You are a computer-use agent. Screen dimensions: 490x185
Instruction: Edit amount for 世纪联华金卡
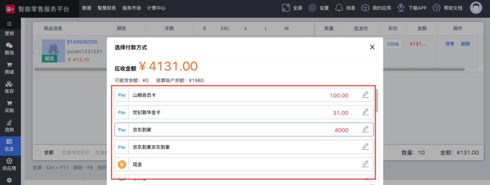point(365,112)
